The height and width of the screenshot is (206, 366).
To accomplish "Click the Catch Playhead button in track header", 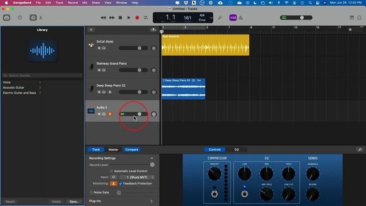I will [x=153, y=30].
